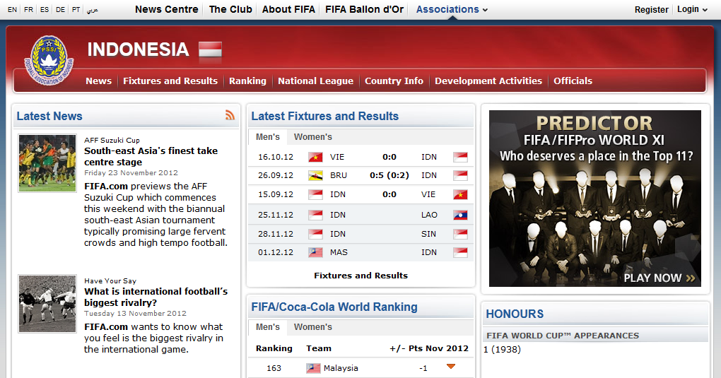Click the PSSI football association crest logo
The height and width of the screenshot is (378, 721).
(x=48, y=60)
